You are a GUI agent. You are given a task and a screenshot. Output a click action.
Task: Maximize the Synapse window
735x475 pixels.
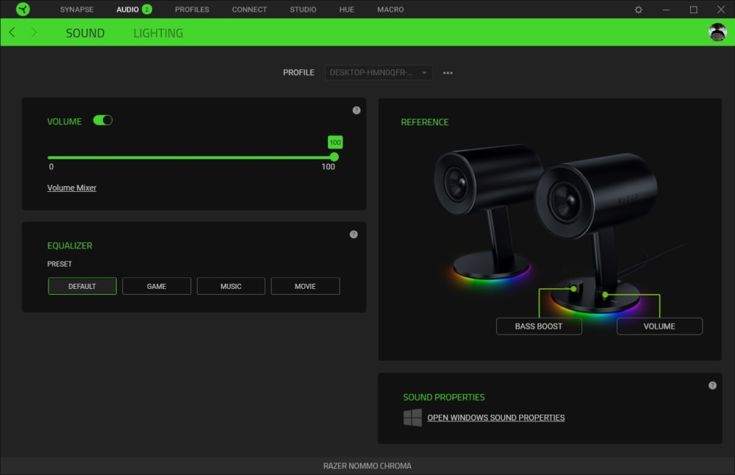tap(693, 10)
